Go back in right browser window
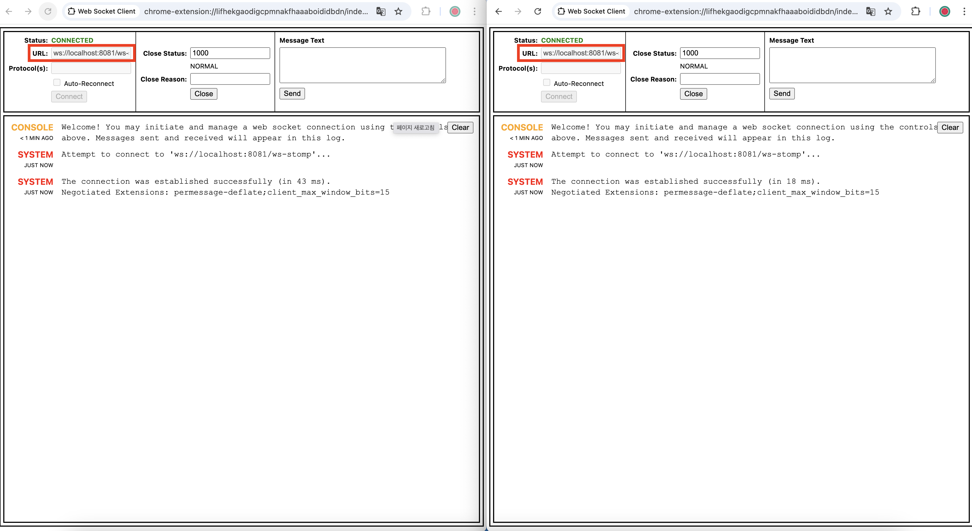This screenshot has height=531, width=972. click(499, 11)
